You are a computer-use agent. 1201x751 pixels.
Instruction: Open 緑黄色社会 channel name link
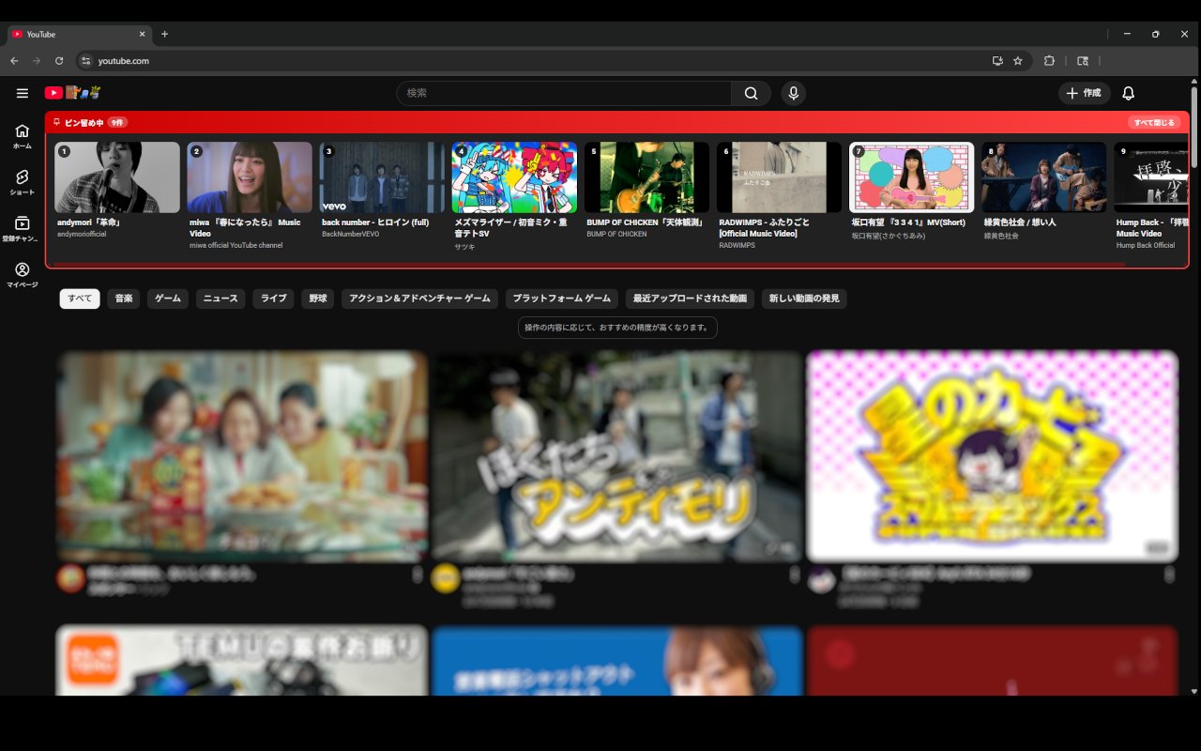pyautogui.click(x=1001, y=236)
